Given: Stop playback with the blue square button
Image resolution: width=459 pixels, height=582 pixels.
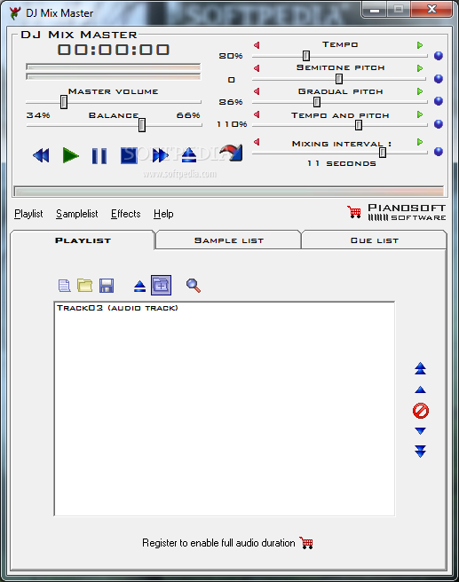Looking at the screenshot, I should click(x=129, y=155).
